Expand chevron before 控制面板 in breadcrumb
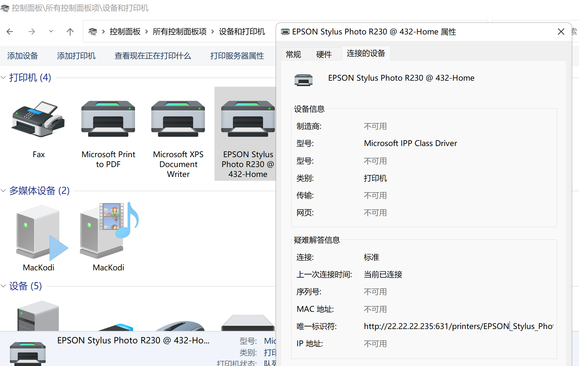The image size is (579, 366). pyautogui.click(x=103, y=32)
